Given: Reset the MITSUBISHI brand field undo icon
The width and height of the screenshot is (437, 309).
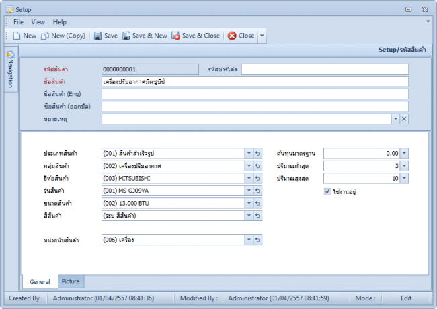Looking at the screenshot, I should tap(257, 178).
